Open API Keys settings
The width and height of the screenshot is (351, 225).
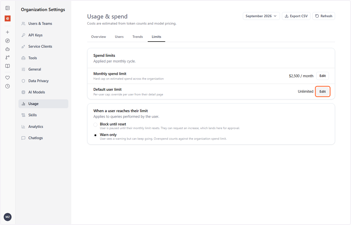click(43, 35)
